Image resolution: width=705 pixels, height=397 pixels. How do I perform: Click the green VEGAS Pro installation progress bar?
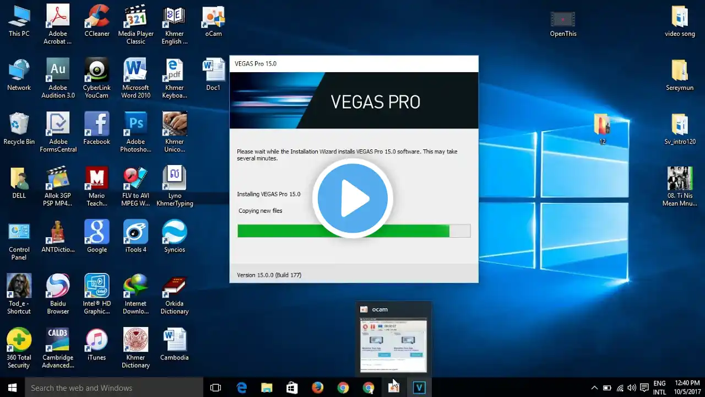pyautogui.click(x=354, y=230)
